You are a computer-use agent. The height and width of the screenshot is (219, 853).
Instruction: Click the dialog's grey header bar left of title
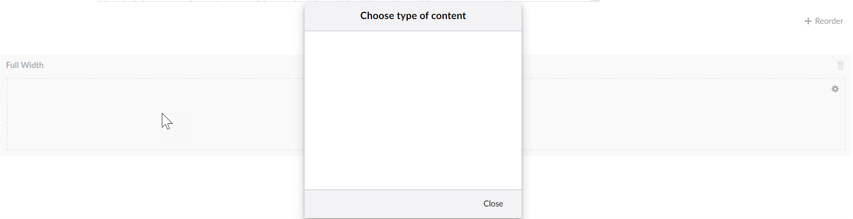coord(332,16)
